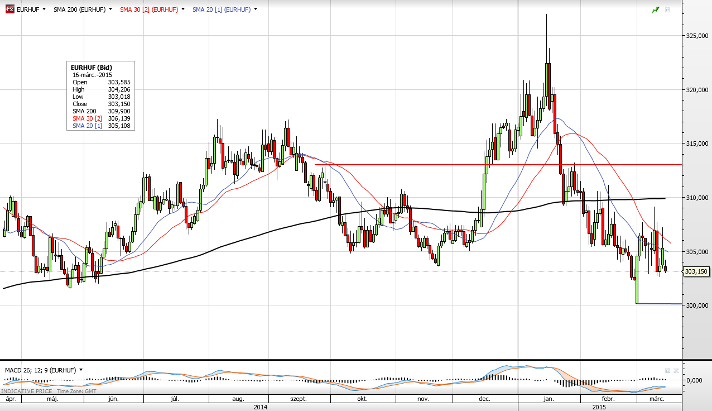Click the Close 303,150 row in info box
The width and height of the screenshot is (712, 411).
[101, 104]
